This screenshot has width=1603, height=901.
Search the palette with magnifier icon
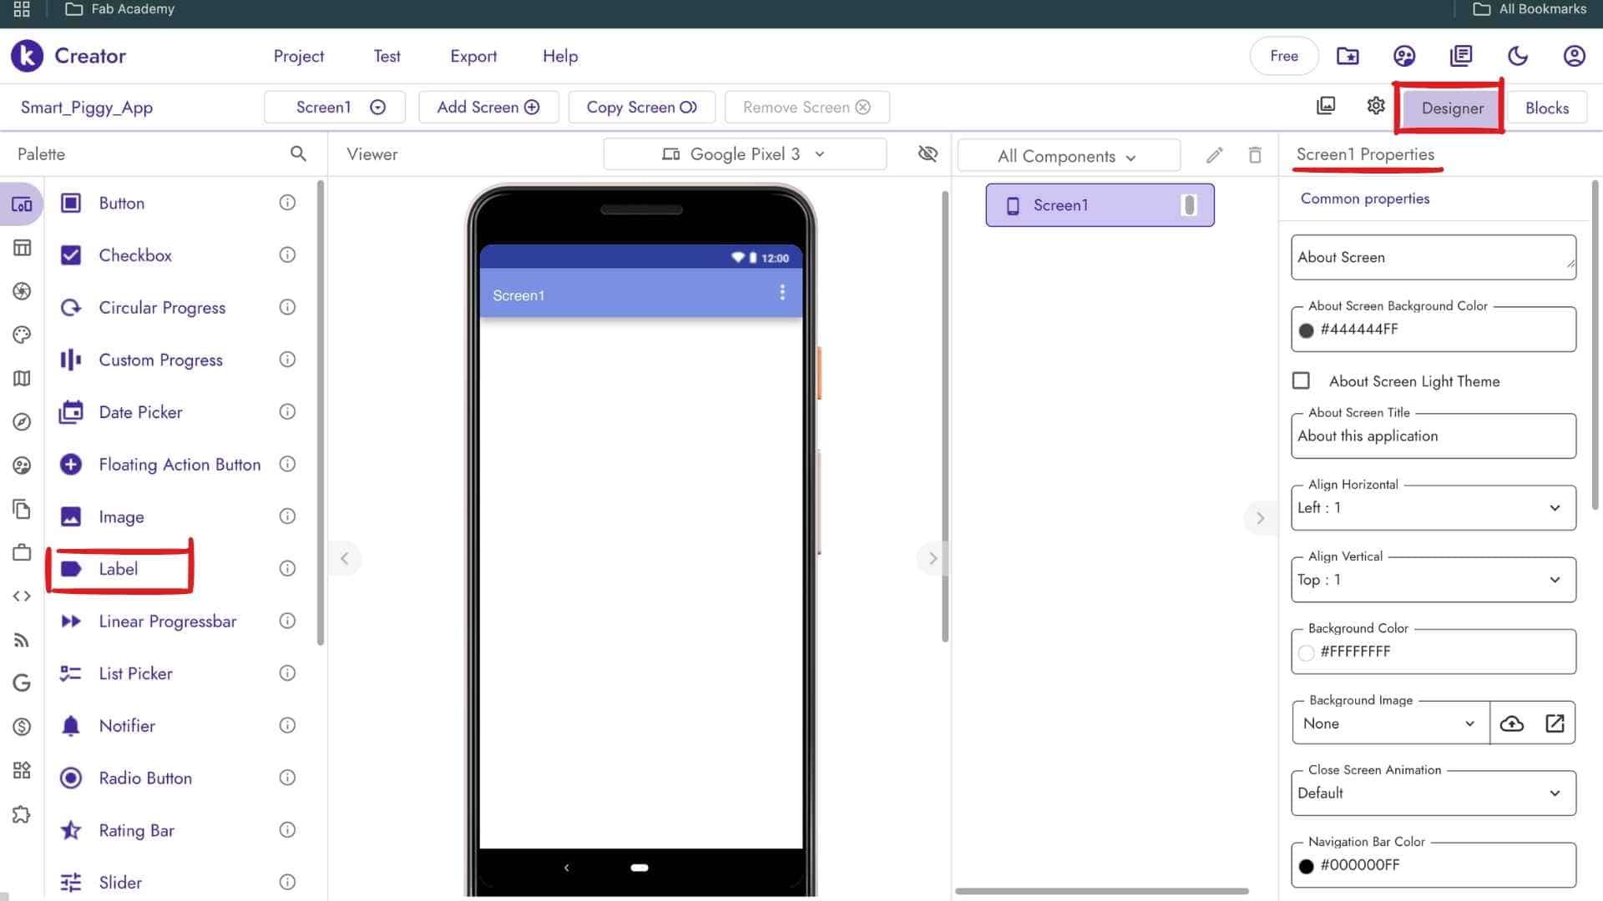coord(298,154)
